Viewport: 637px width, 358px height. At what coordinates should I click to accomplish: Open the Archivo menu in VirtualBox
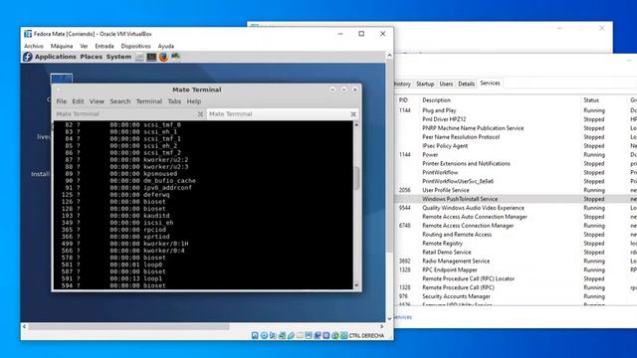click(x=34, y=47)
